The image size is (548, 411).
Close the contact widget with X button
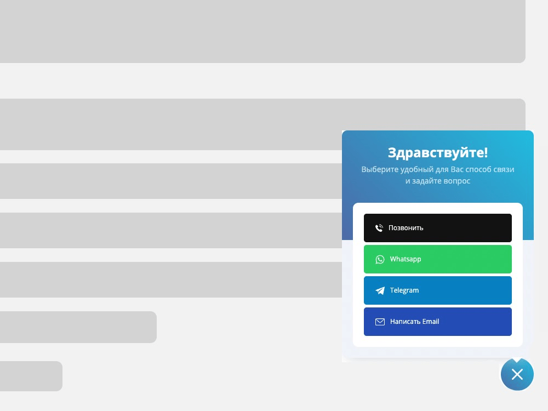pyautogui.click(x=517, y=374)
